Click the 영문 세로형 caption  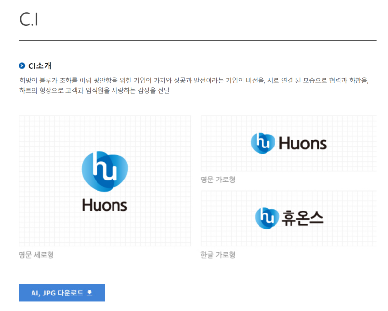[36, 255]
